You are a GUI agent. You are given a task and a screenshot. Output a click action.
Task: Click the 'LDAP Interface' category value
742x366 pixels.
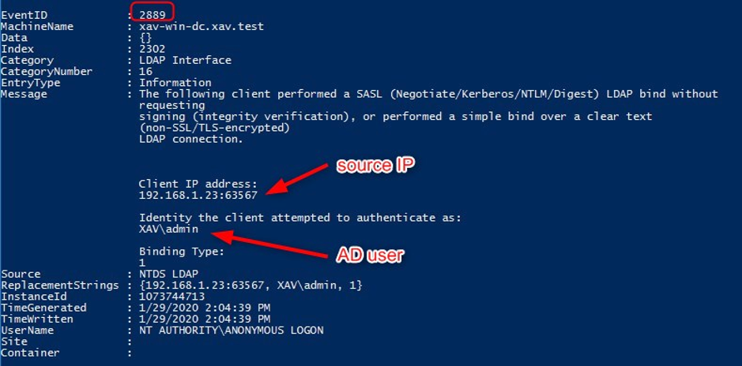[x=185, y=61]
